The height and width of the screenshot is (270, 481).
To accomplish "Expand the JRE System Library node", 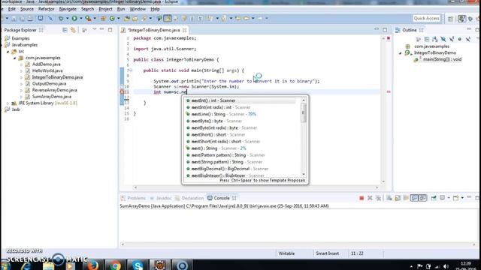I will pos(8,103).
